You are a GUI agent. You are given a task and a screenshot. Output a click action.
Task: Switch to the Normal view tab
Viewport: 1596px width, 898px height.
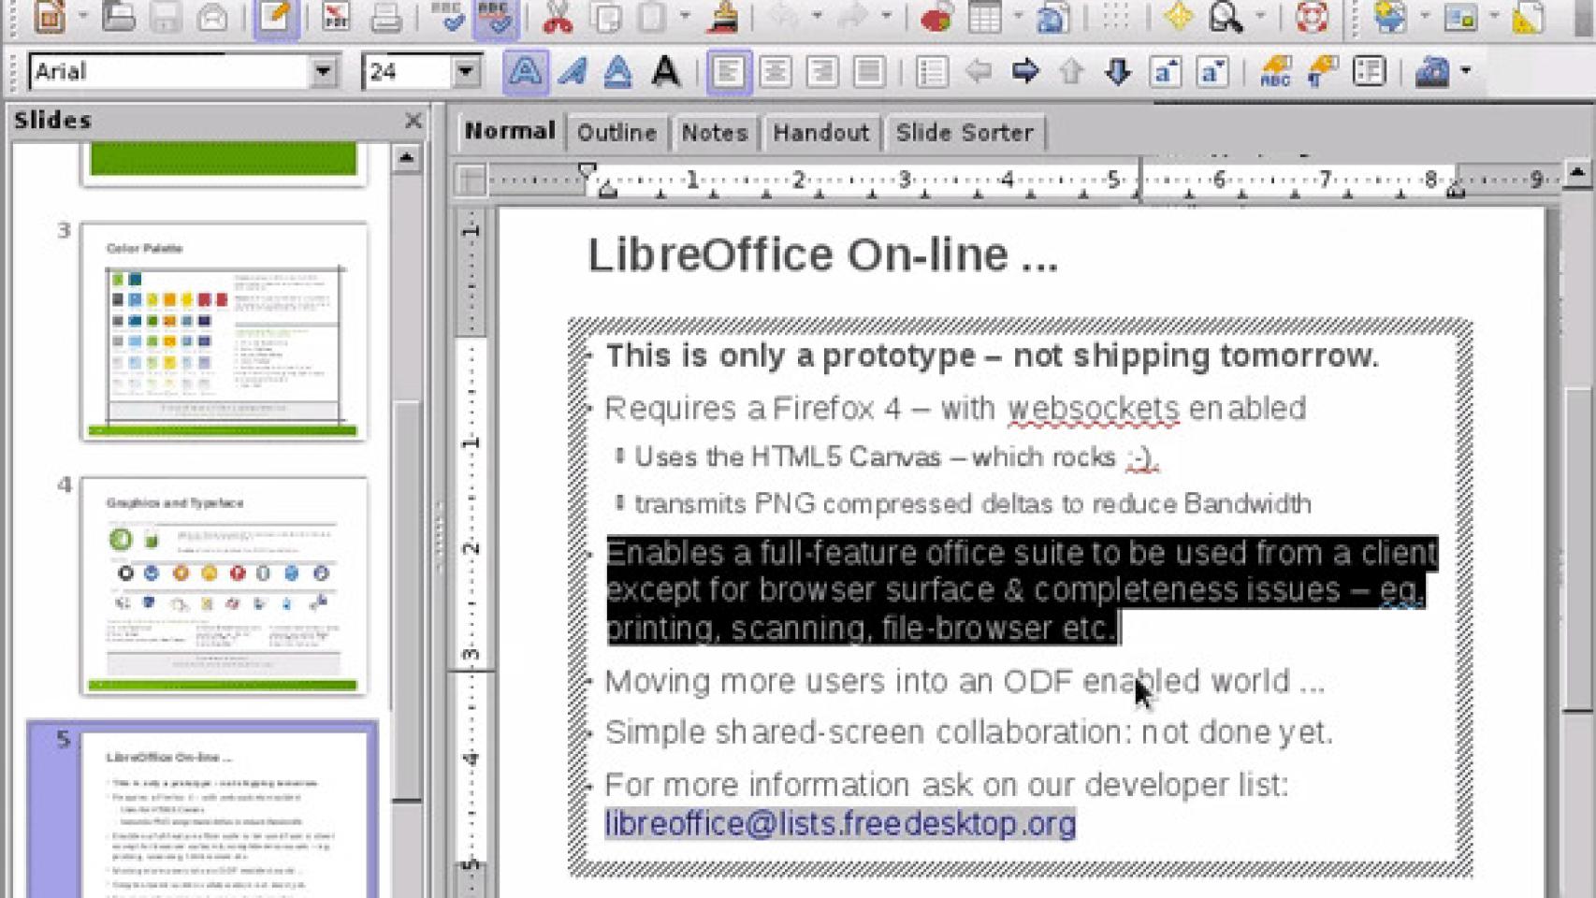coord(510,132)
